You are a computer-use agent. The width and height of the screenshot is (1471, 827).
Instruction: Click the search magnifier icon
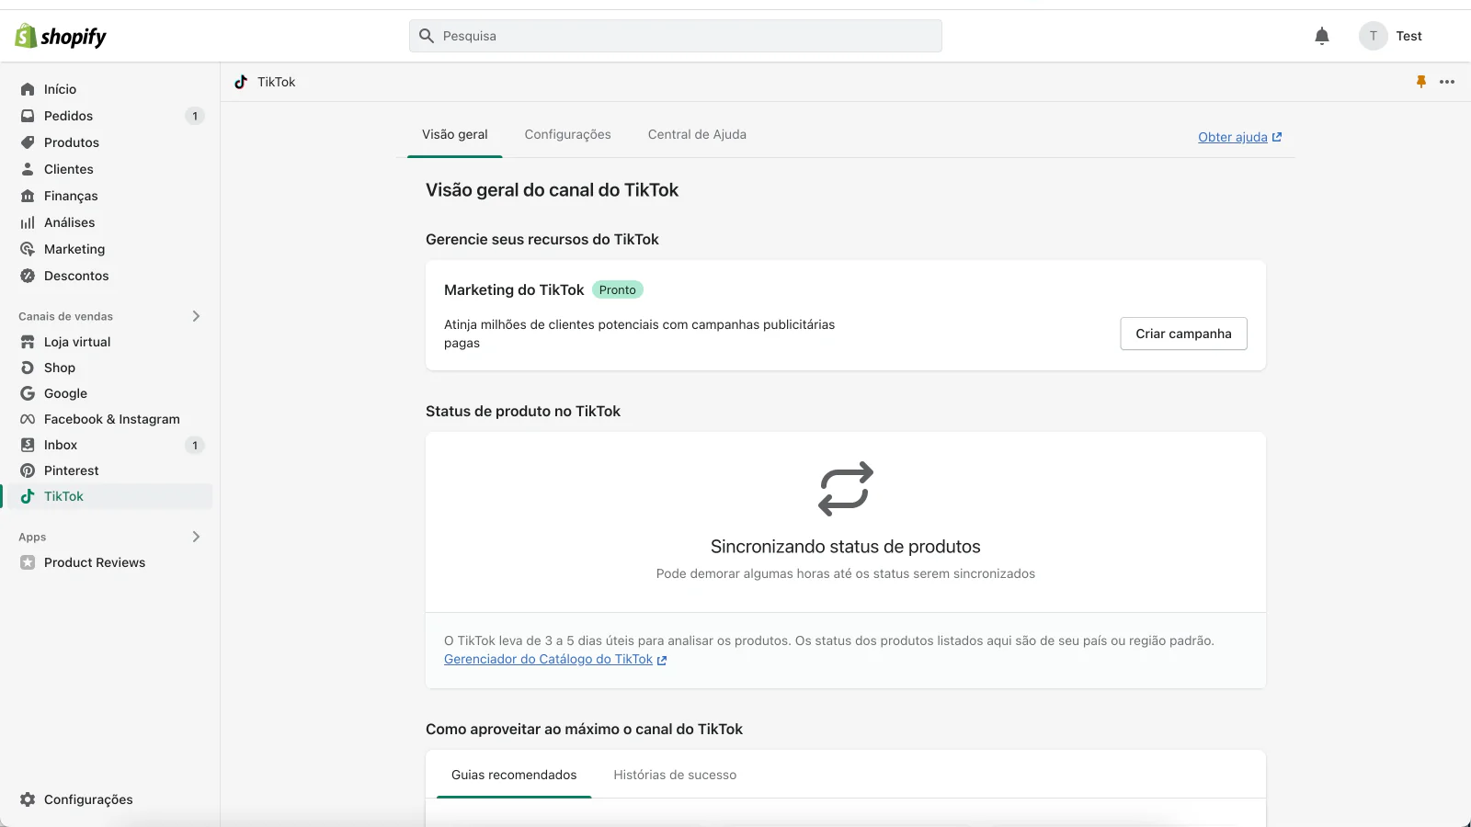click(x=426, y=36)
